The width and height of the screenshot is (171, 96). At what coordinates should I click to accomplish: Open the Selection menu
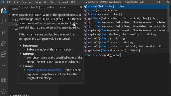pos(27,2)
